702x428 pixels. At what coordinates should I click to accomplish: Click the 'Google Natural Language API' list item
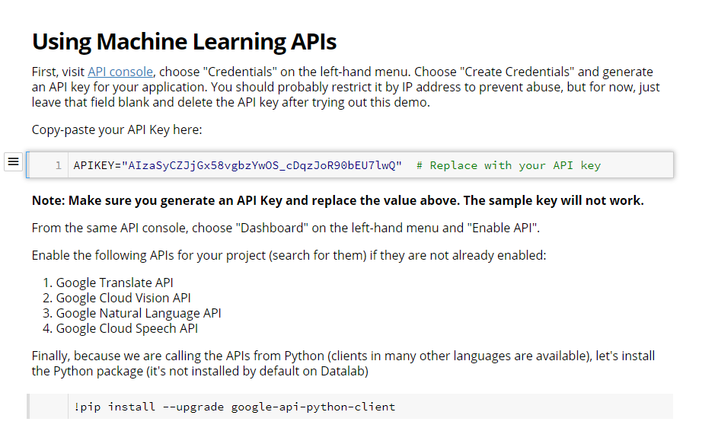tap(139, 313)
